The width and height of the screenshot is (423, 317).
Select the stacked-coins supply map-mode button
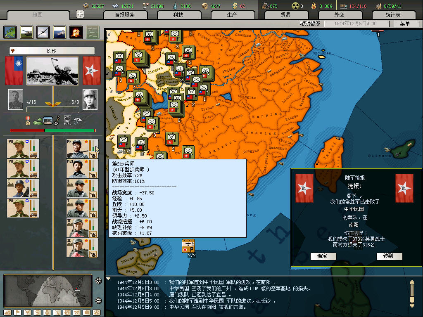pos(47,312)
